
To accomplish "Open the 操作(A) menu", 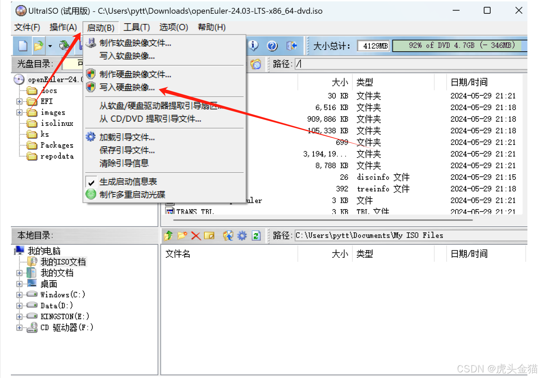I will pos(63,27).
